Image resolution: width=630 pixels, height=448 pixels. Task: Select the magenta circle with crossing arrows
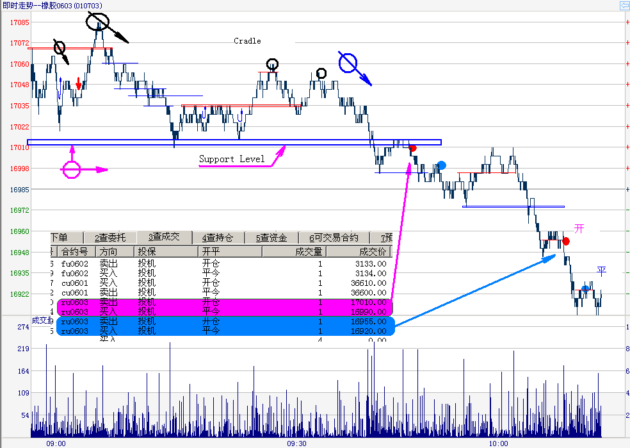[x=71, y=170]
